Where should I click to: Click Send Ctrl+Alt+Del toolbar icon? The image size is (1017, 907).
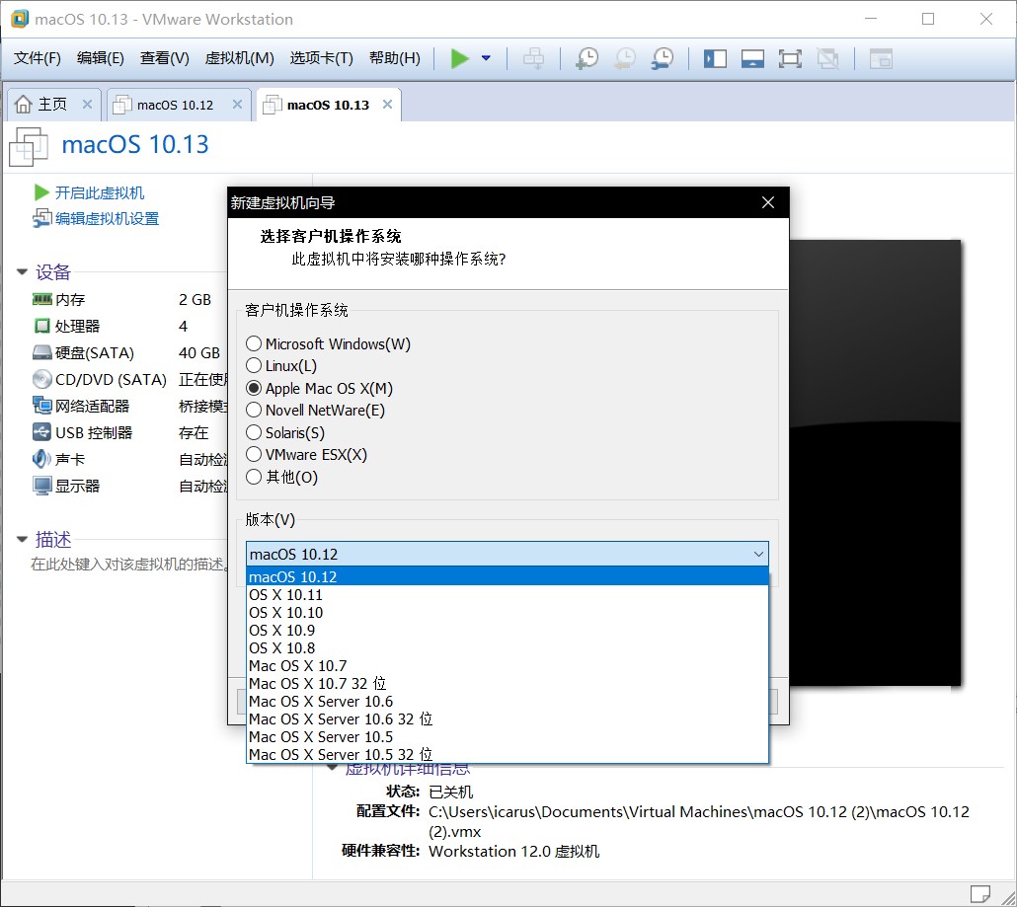pyautogui.click(x=534, y=58)
